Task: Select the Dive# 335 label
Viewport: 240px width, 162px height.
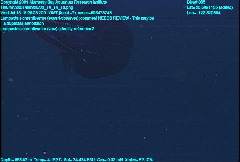Action: click(x=196, y=2)
